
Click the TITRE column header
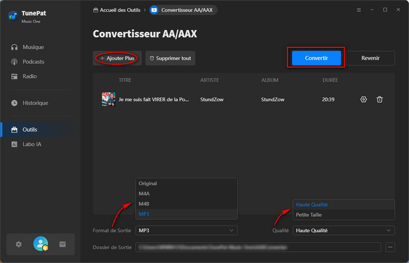[125, 80]
